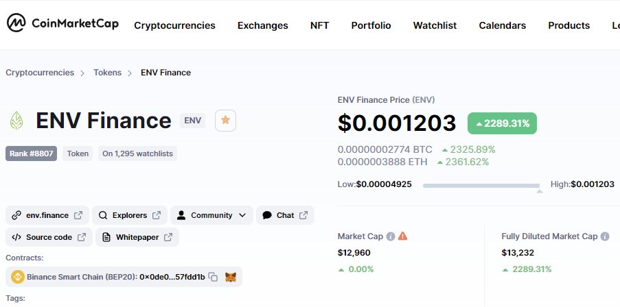Click the Binance Smart Chain coin icon
The image size is (620, 307).
coord(17,277)
